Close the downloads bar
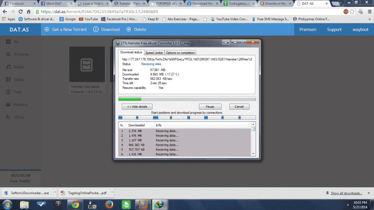 (369, 193)
